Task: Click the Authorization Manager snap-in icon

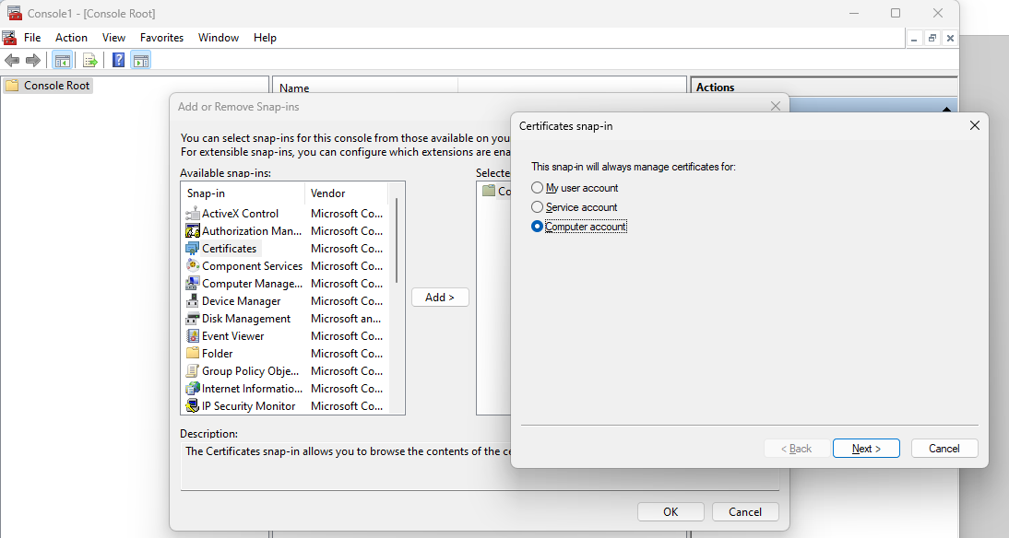Action: tap(193, 230)
